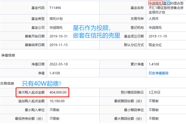Image resolution: width=186 pixels, height=124 pixels.
Task: Select minimum purchase amount 404,000.00
Action: (x=58, y=92)
